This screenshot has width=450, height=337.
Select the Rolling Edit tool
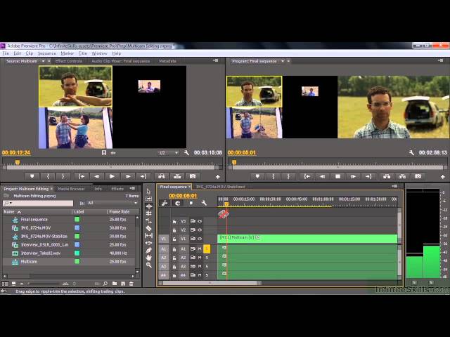[x=148, y=213]
